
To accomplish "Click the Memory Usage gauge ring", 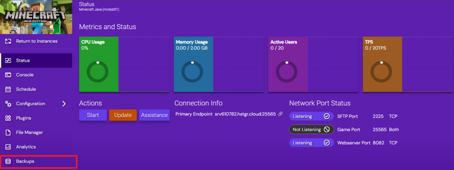I will click(x=192, y=72).
